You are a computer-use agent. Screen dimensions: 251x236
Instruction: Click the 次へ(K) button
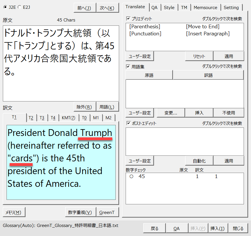[107, 8]
